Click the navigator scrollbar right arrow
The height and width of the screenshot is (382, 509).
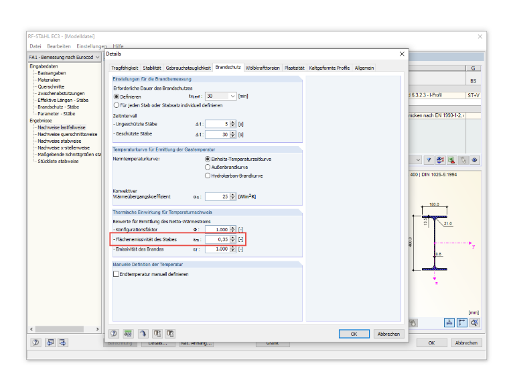pyautogui.click(x=97, y=329)
